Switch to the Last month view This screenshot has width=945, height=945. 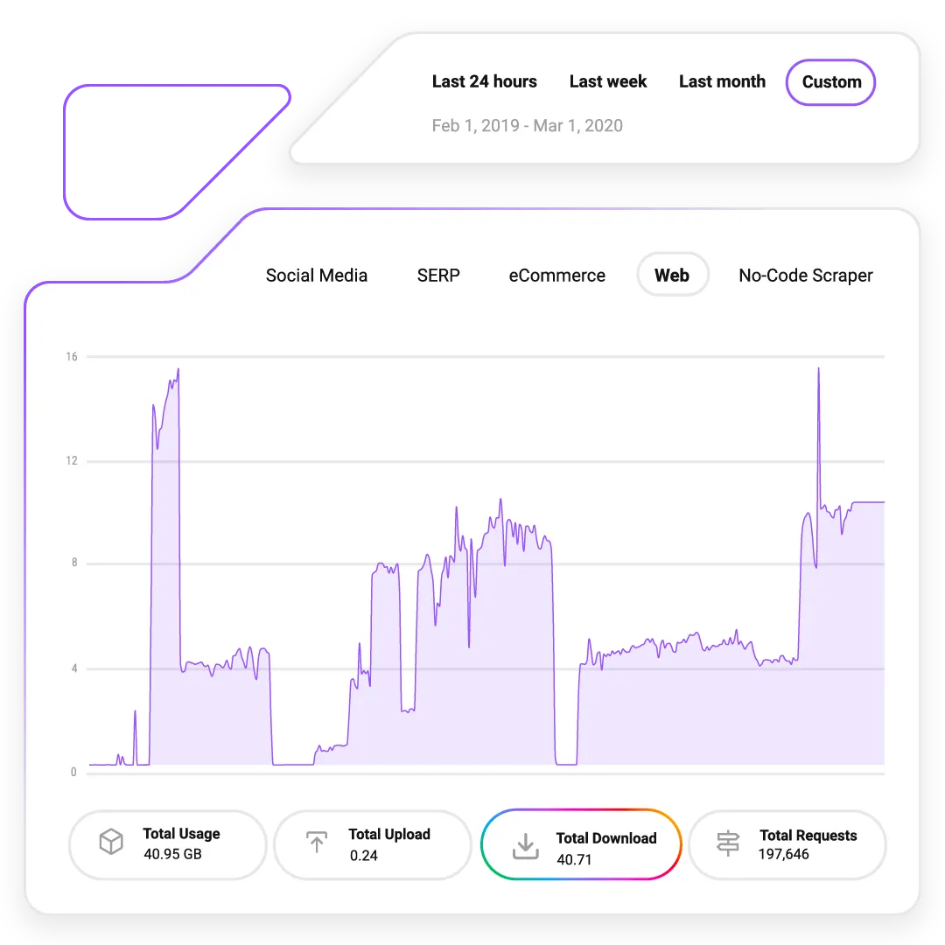click(x=722, y=81)
